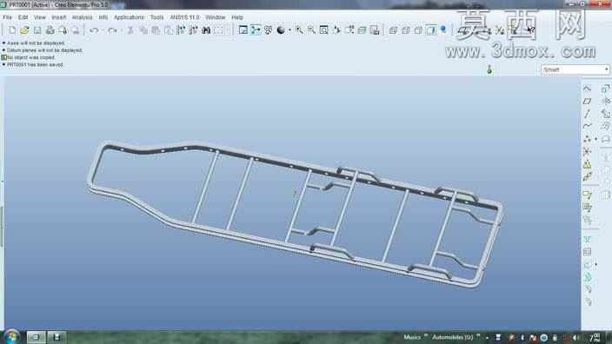The image size is (612, 344).
Task: Open the Tools menu
Action: [x=156, y=17]
